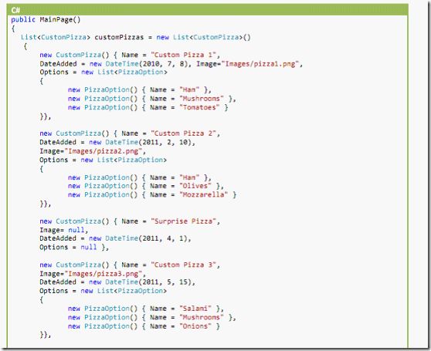Click the "Custom Pizza 1" string
This screenshot has width=431, height=351.
coord(183,55)
